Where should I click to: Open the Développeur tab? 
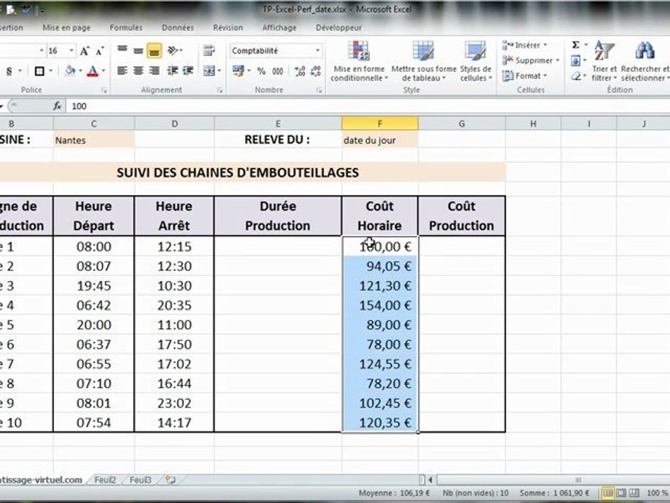click(338, 27)
